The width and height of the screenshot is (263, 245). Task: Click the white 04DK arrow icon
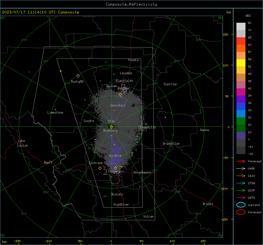(241, 168)
